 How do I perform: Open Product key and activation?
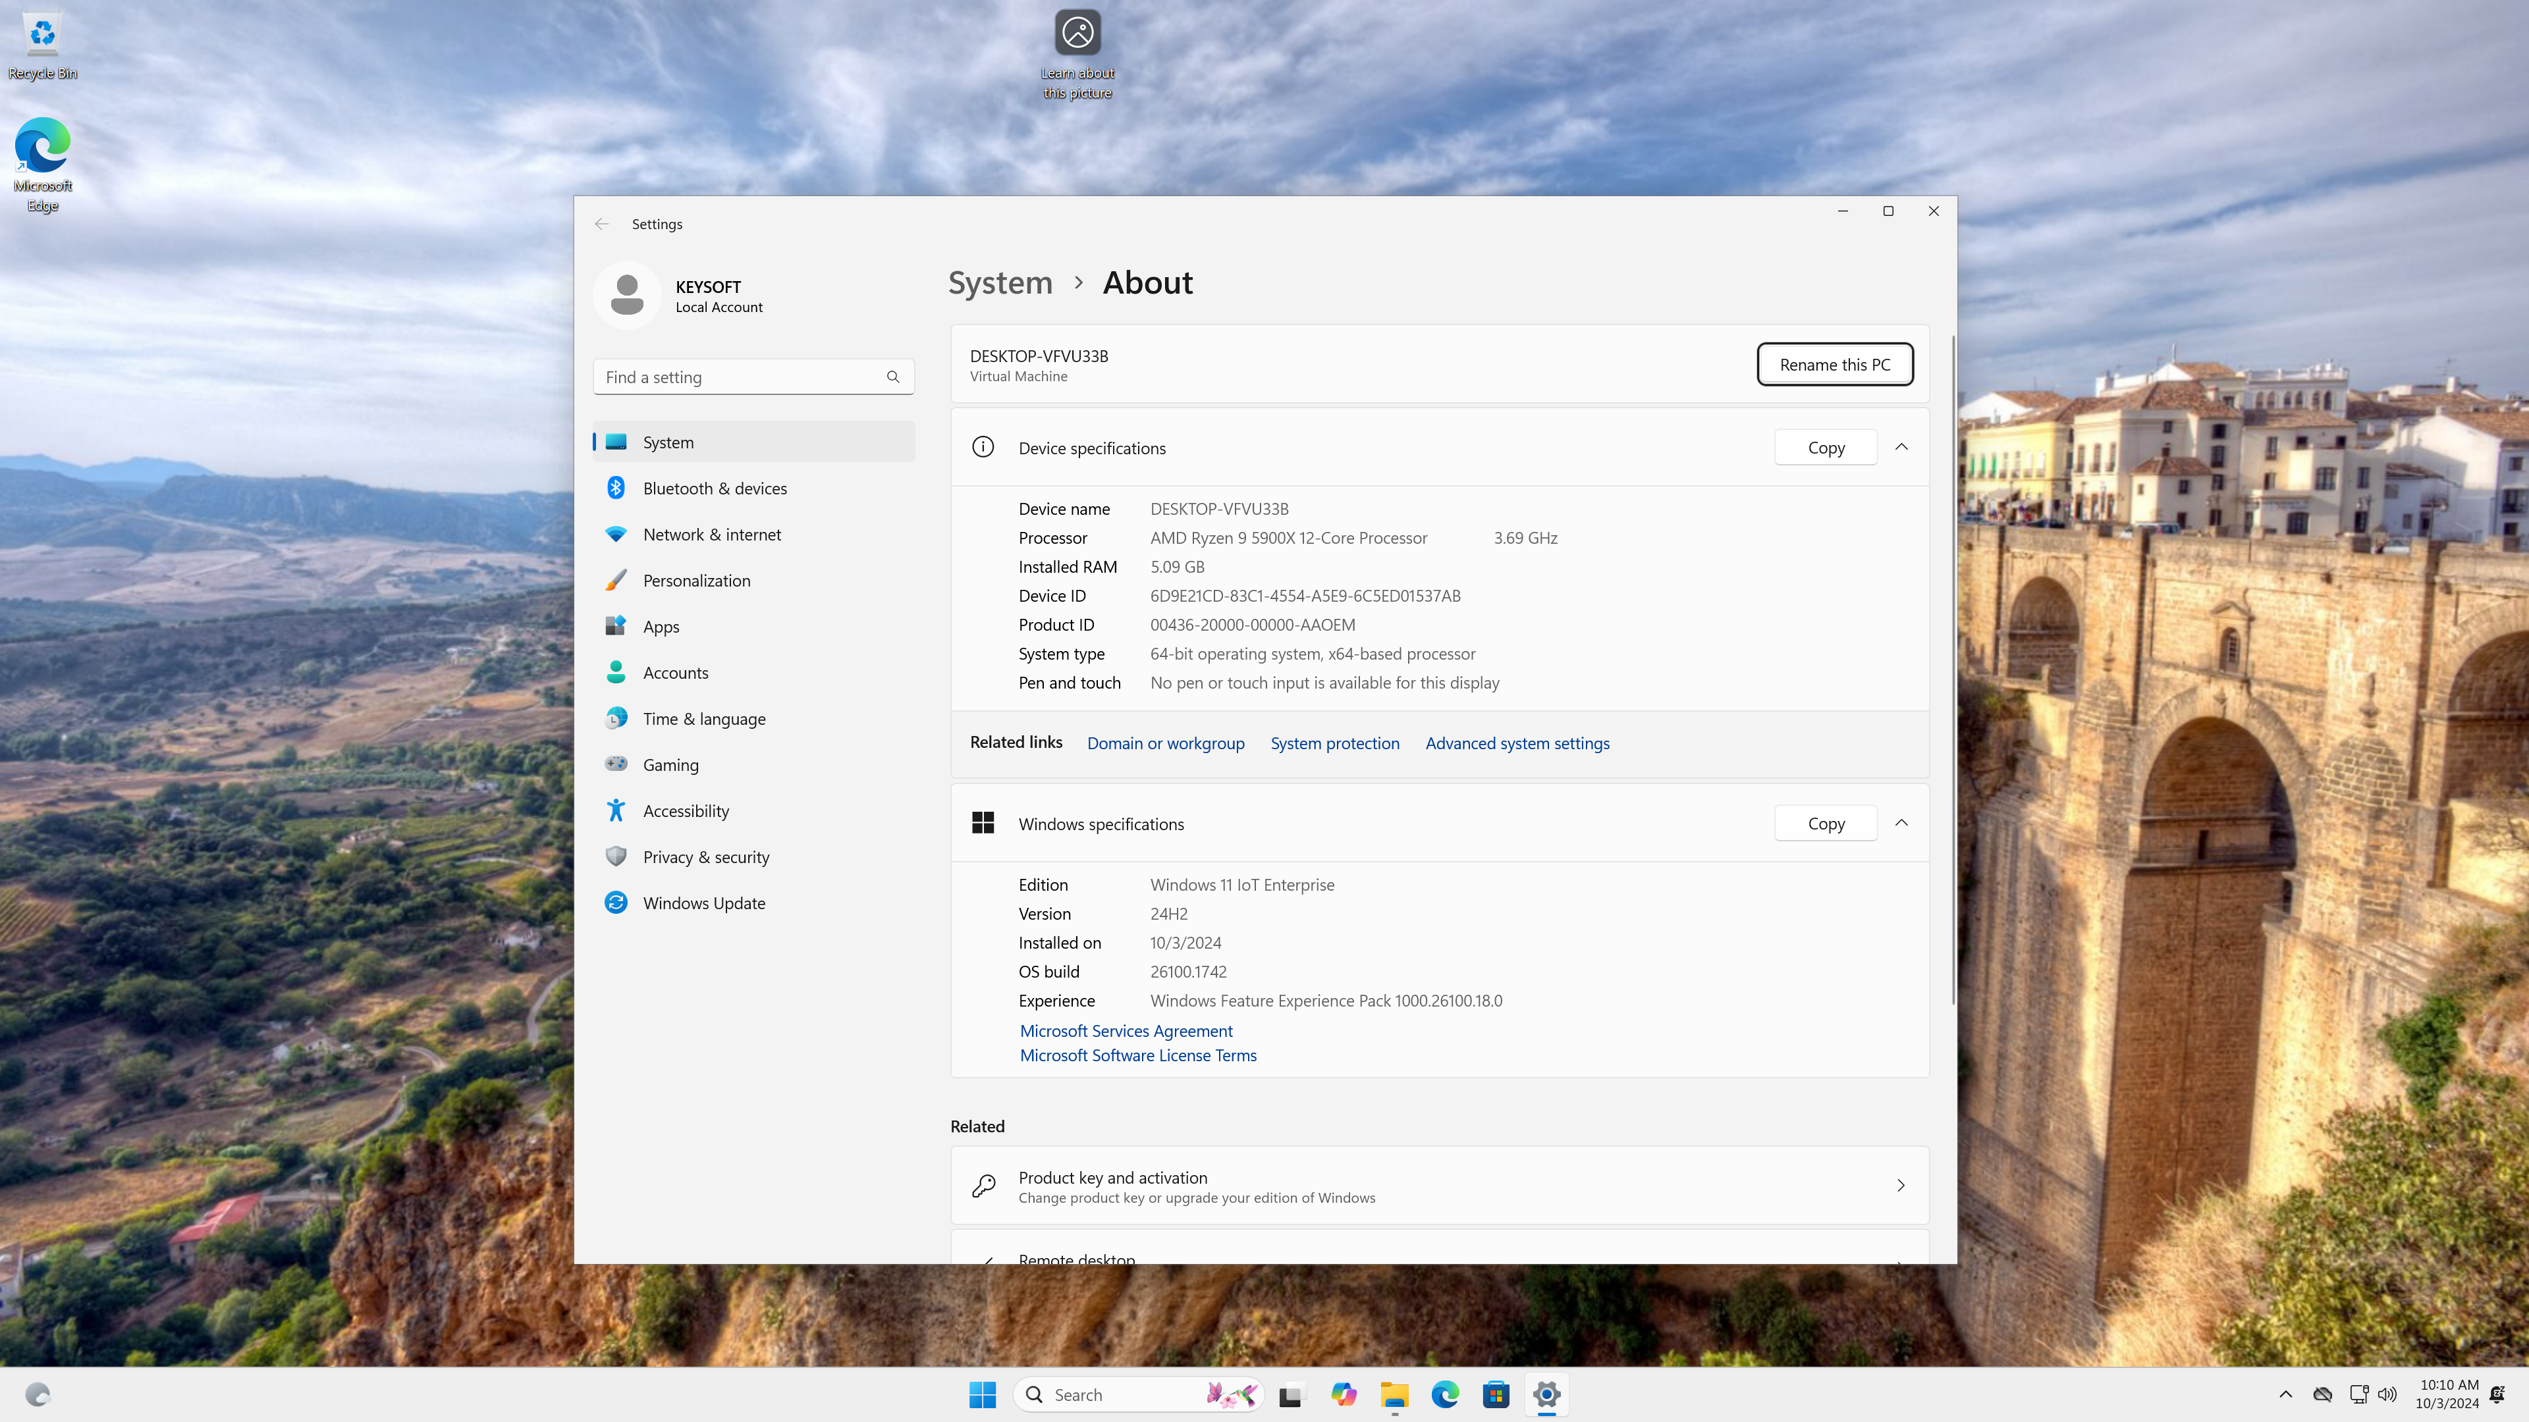[x=1439, y=1186]
